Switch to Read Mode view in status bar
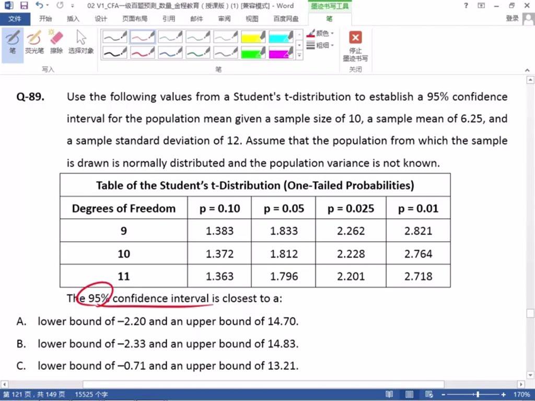This screenshot has width=535, height=401. pos(389,394)
